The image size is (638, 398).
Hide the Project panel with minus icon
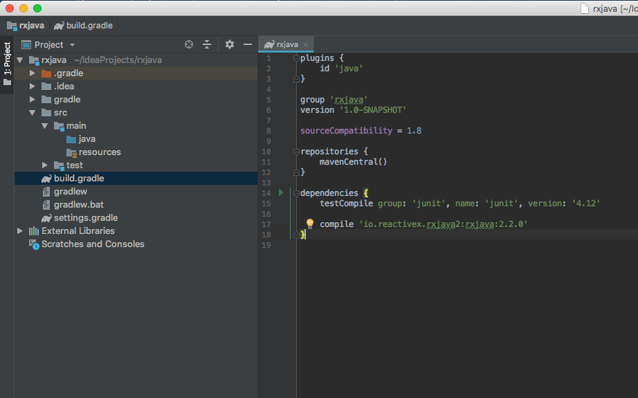(248, 44)
